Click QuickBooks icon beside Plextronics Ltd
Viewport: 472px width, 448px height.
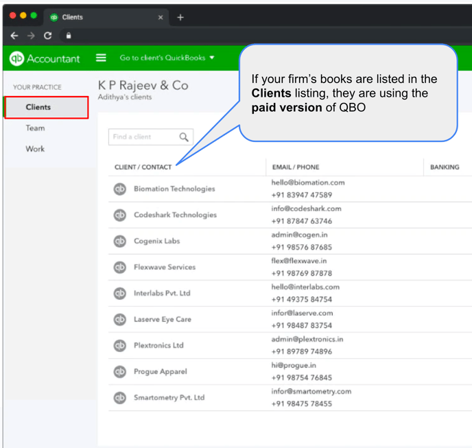coord(120,346)
